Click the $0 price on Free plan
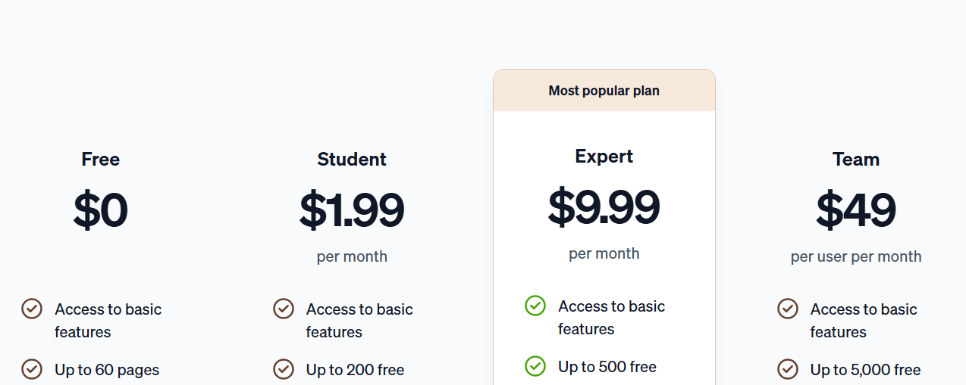 pos(101,210)
